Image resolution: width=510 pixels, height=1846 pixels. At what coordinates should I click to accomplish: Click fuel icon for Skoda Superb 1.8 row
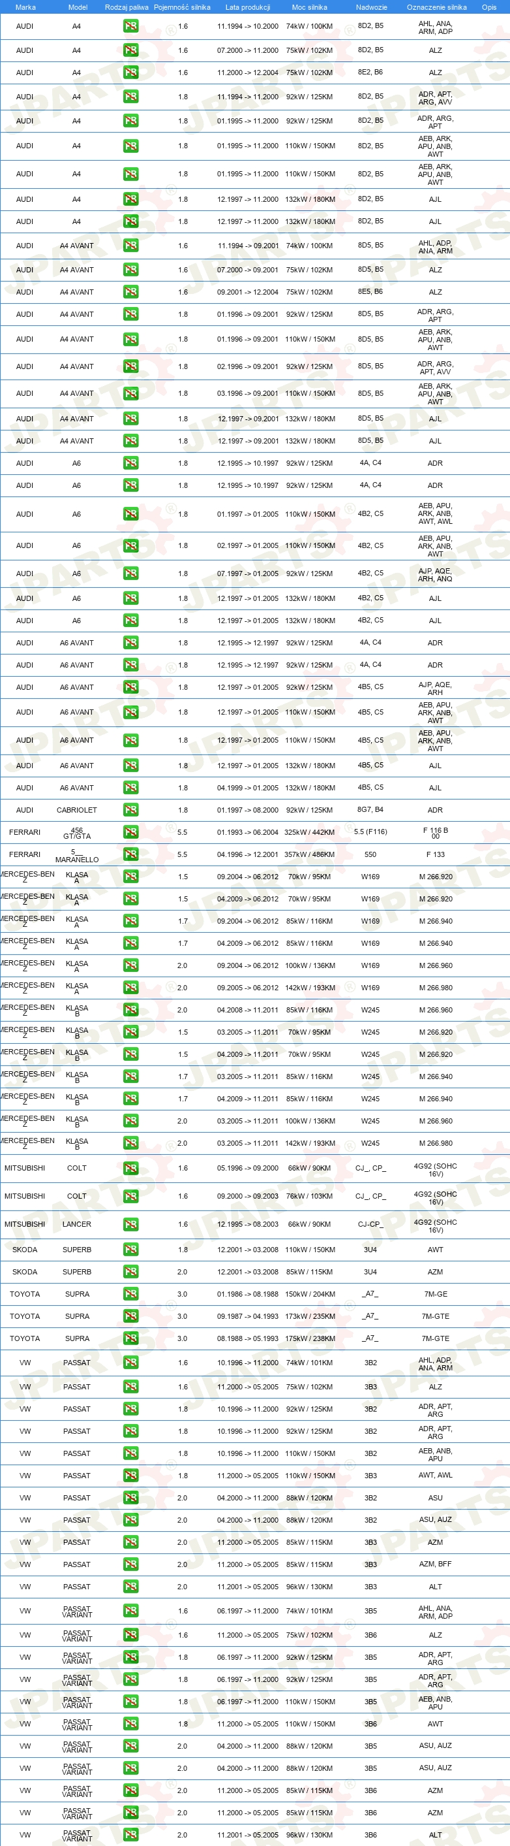131,1249
